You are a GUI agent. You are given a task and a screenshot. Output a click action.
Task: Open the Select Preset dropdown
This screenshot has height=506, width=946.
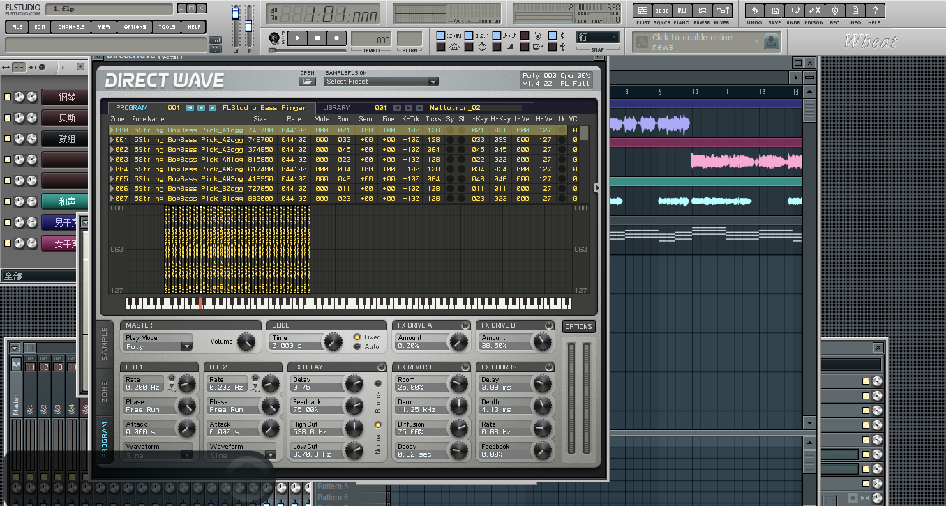coord(381,82)
